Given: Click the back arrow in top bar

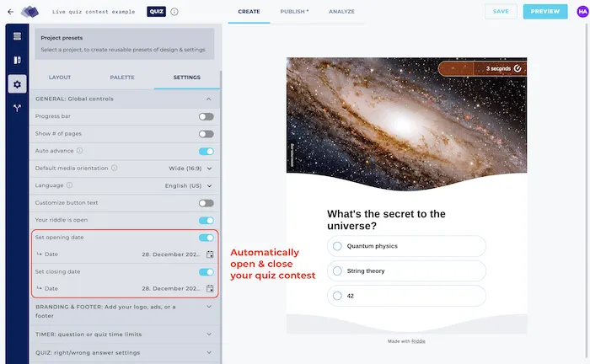Looking at the screenshot, I should (10, 12).
